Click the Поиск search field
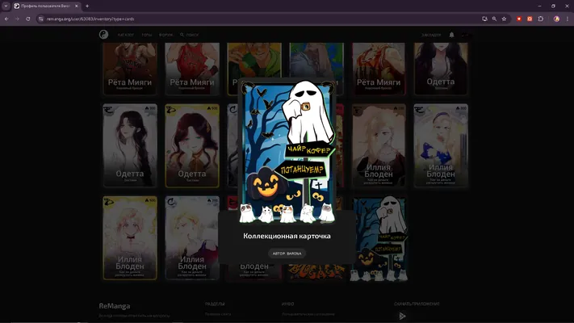Image resolution: width=574 pixels, height=323 pixels. click(x=189, y=36)
